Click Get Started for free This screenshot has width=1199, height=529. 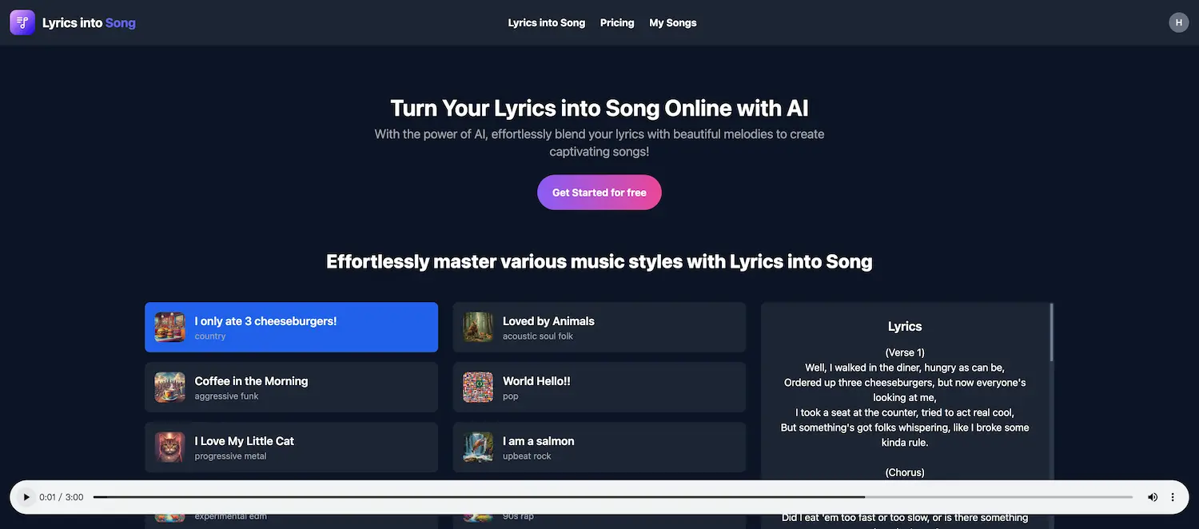tap(599, 192)
